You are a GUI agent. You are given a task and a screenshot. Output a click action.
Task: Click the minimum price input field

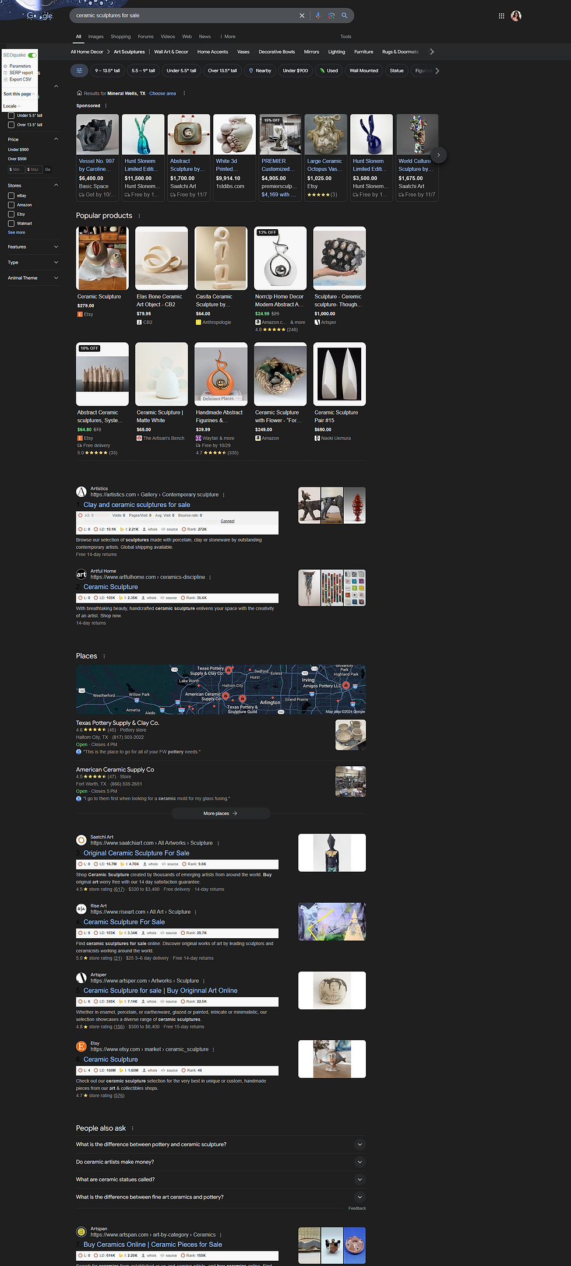pyautogui.click(x=16, y=170)
